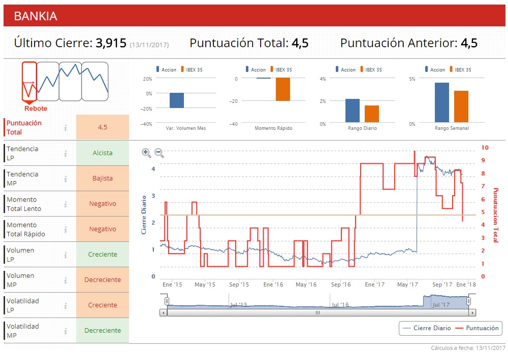508x355 pixels.
Task: Click the Rebote label under phase icon
Action: click(36, 109)
